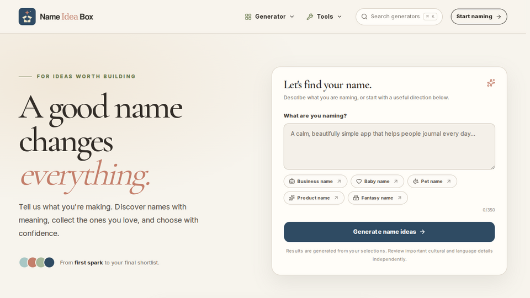
Task: Click 'FOR IDEAS WORTH BUILDING' tagline
Action: click(x=86, y=76)
